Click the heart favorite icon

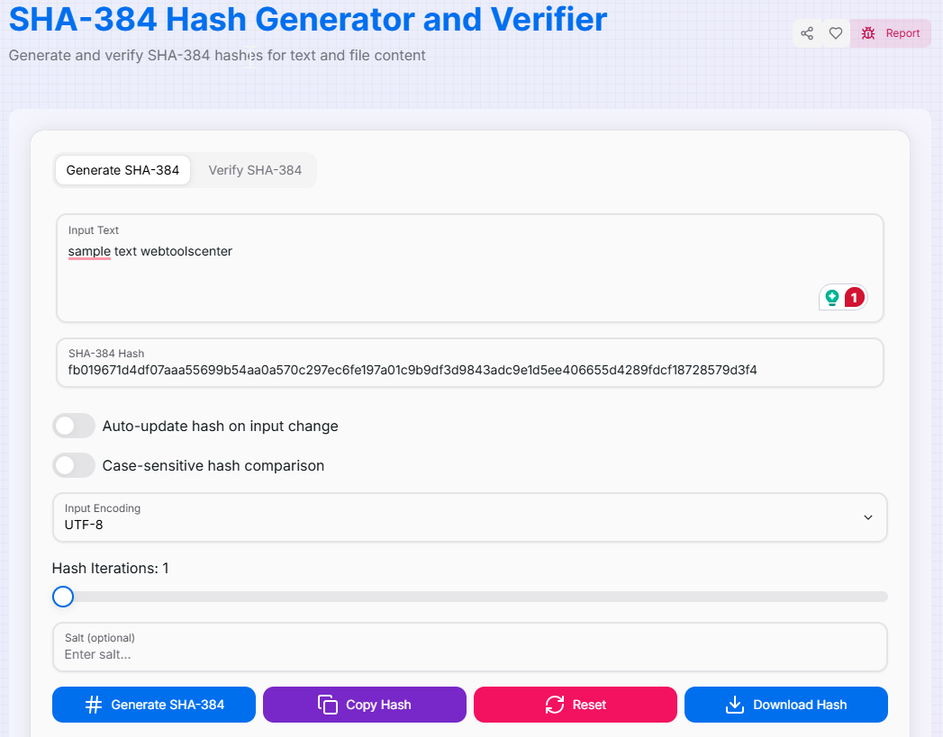[x=835, y=32]
